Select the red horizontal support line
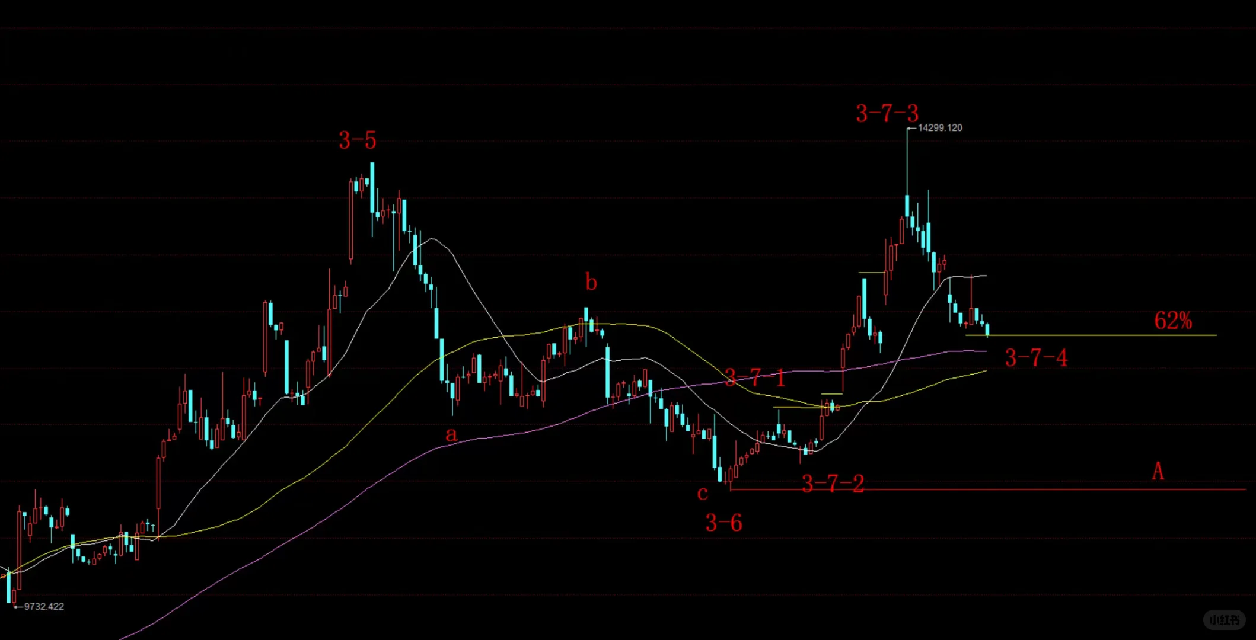Viewport: 1256px width, 640px height. coord(1038,489)
